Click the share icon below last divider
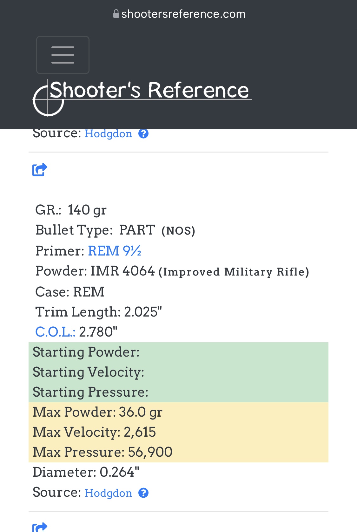The height and width of the screenshot is (532, 357). [40, 527]
